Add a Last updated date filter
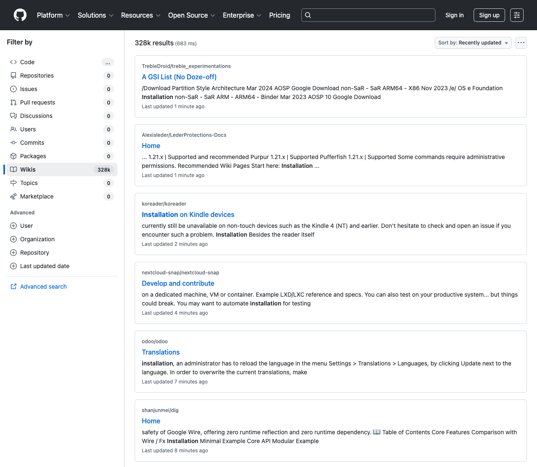Image resolution: width=537 pixels, height=467 pixels. coord(62,266)
